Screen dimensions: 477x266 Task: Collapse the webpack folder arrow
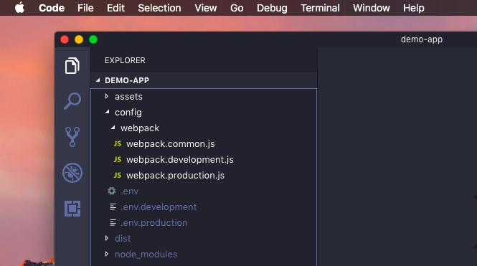click(113, 128)
